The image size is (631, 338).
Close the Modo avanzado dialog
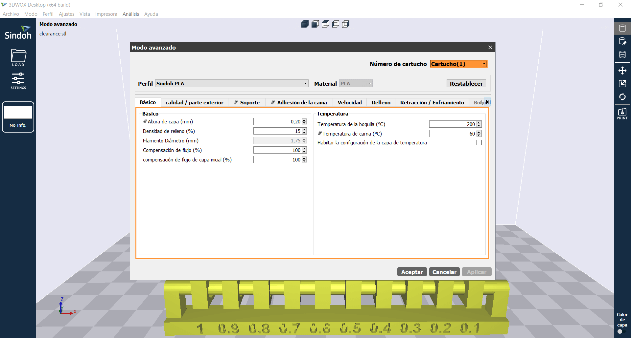(x=490, y=47)
